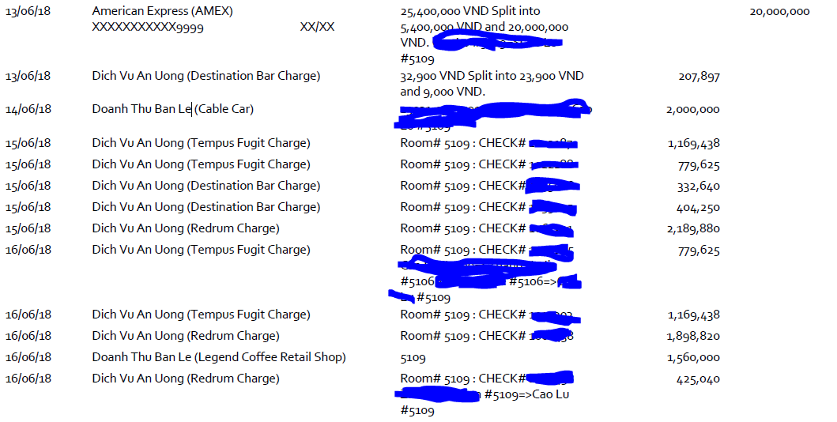Select the masked card number ending 9999
Screen dimensions: 837x422
[147, 27]
